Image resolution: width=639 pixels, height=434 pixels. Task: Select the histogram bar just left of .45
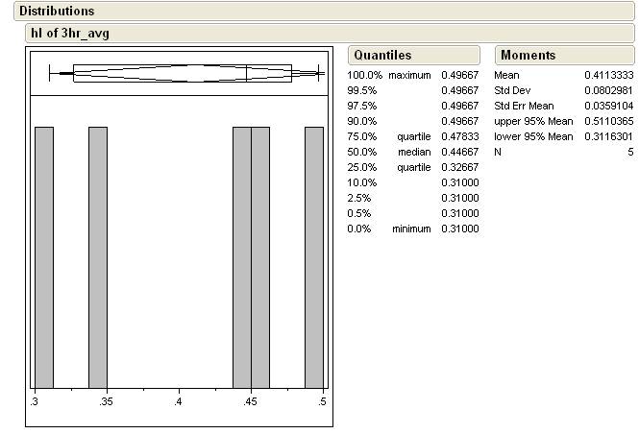tap(241, 255)
